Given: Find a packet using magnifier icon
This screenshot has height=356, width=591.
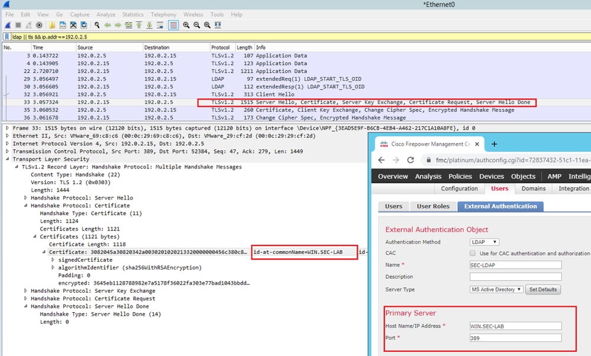Looking at the screenshot, I should point(97,25).
